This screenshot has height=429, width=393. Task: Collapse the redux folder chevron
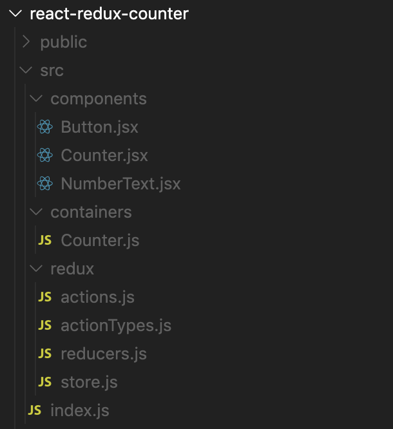[x=36, y=269]
